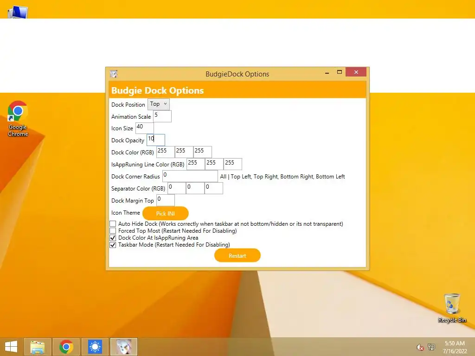The height and width of the screenshot is (356, 475).
Task: Click the Animation Scale input field
Action: [x=162, y=116]
